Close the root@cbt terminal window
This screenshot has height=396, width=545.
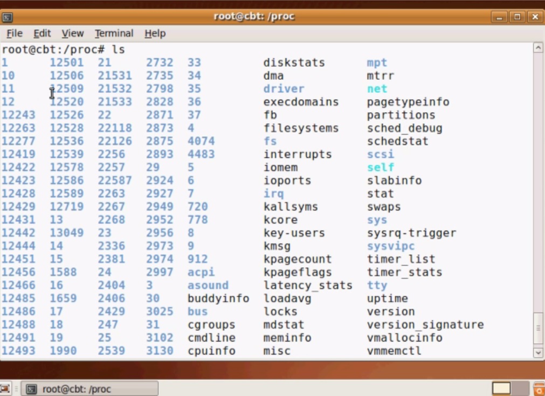click(535, 17)
